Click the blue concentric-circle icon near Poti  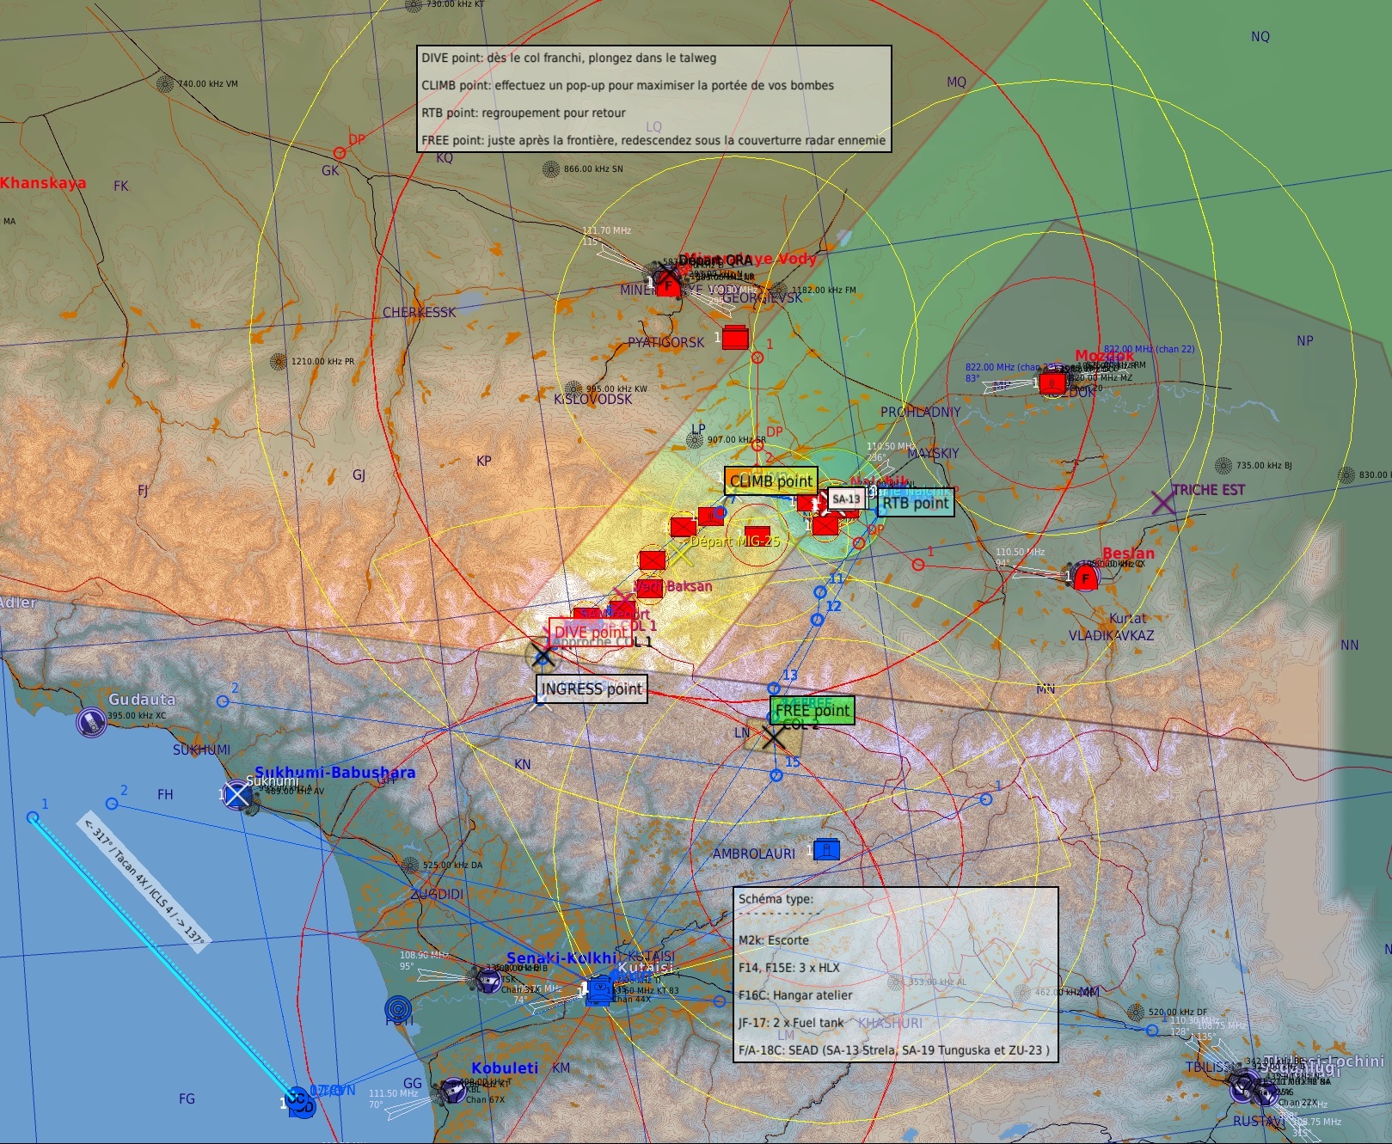click(x=398, y=1007)
